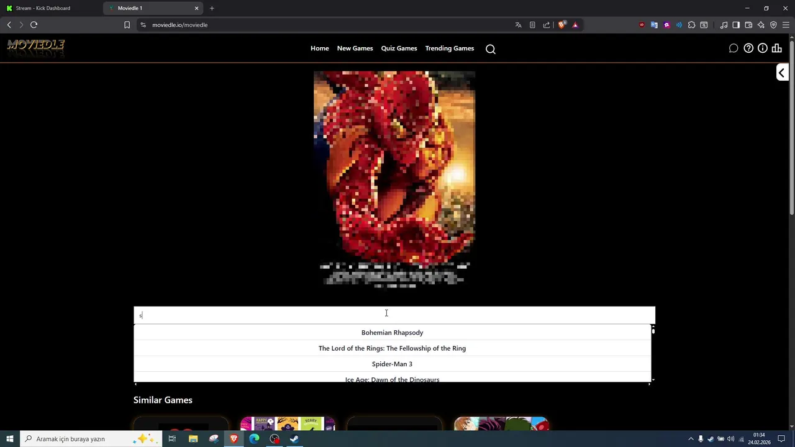Open Google Translate extension icon
The width and height of the screenshot is (795, 447).
coord(654,25)
